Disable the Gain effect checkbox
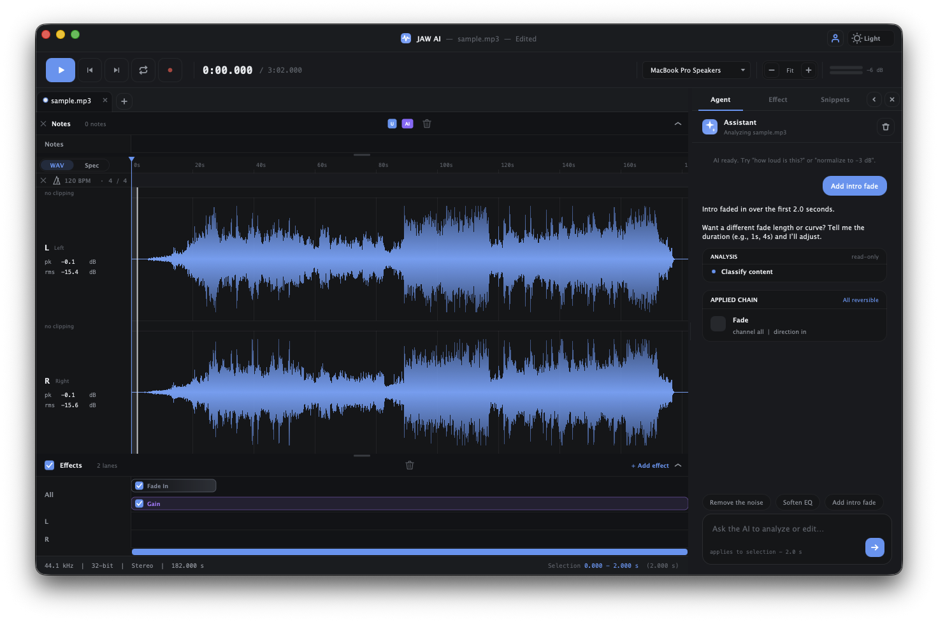Viewport: 938px width, 622px height. pos(140,503)
